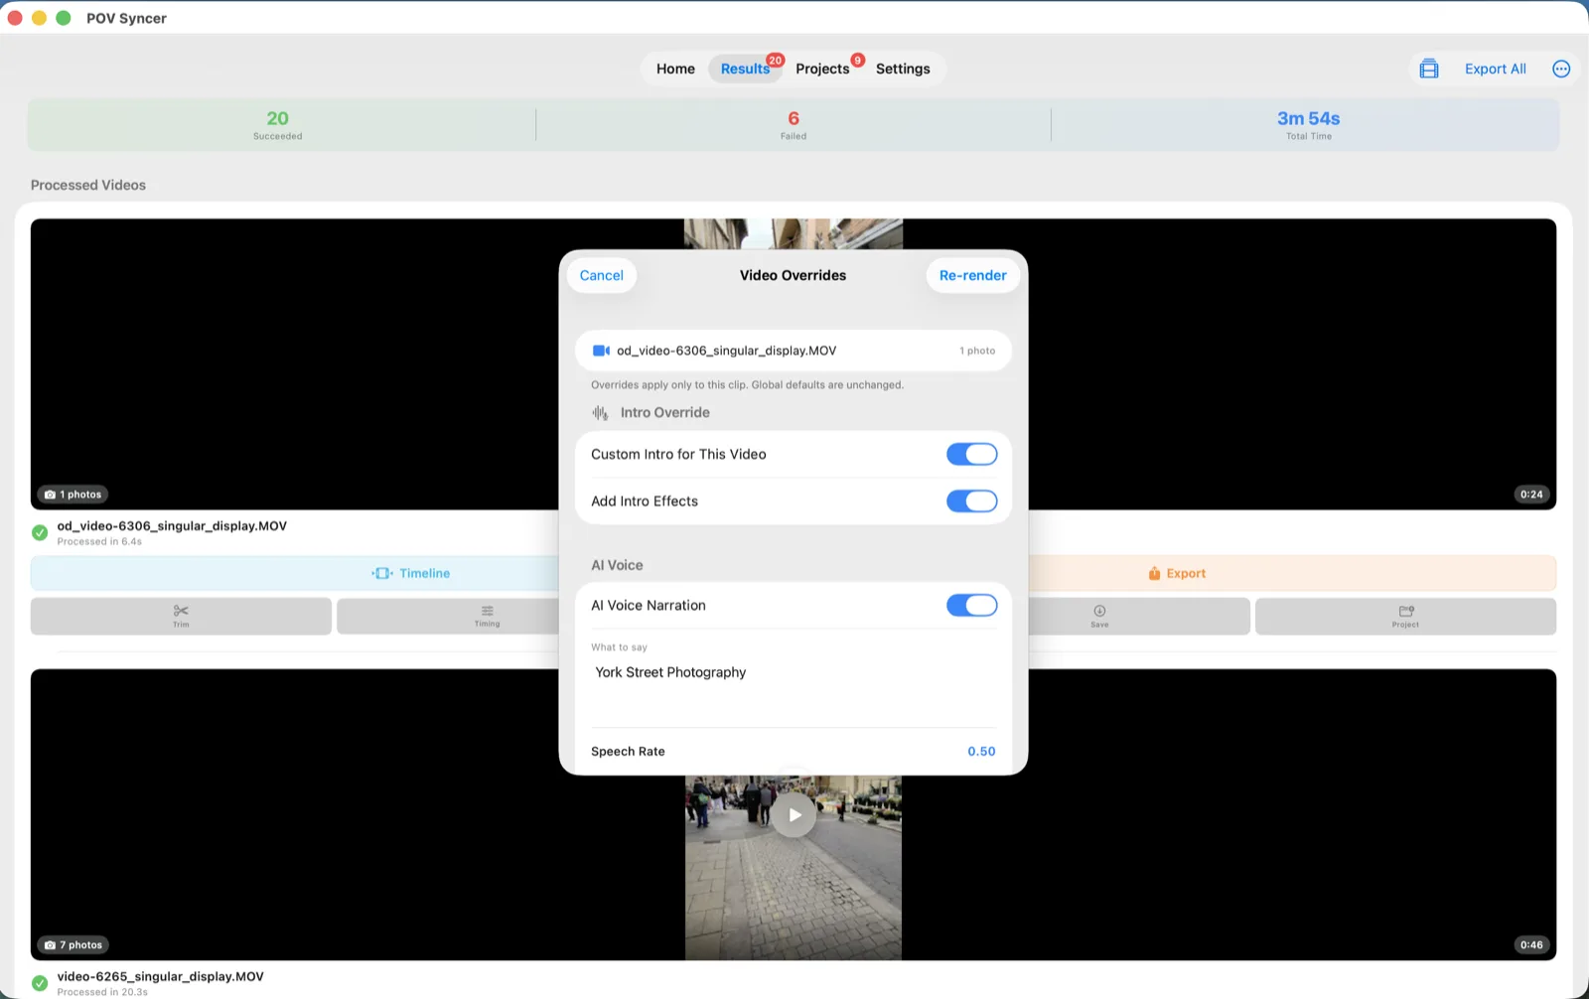Click the 0:24 duration label
Screen dimensions: 1589x999
[1531, 495]
